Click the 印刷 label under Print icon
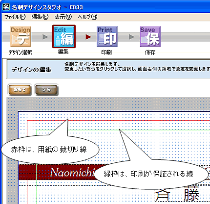This screenshot has width=210, height=204. pos(106,52)
